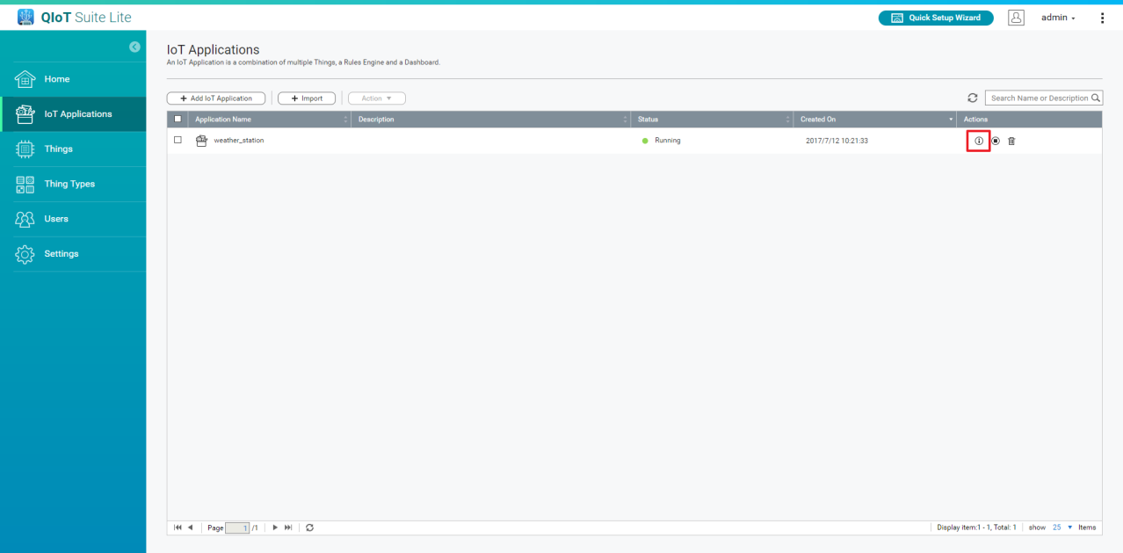1123x553 pixels.
Task: Click the Import button
Action: click(307, 98)
